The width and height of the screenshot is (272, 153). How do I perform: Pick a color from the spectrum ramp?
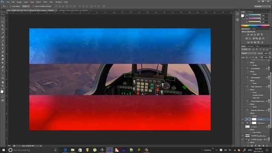255,25
